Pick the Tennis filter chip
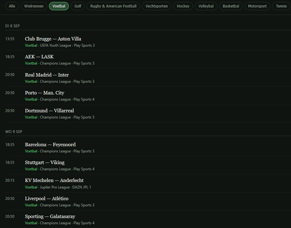This screenshot has height=228, width=291. coord(281,6)
